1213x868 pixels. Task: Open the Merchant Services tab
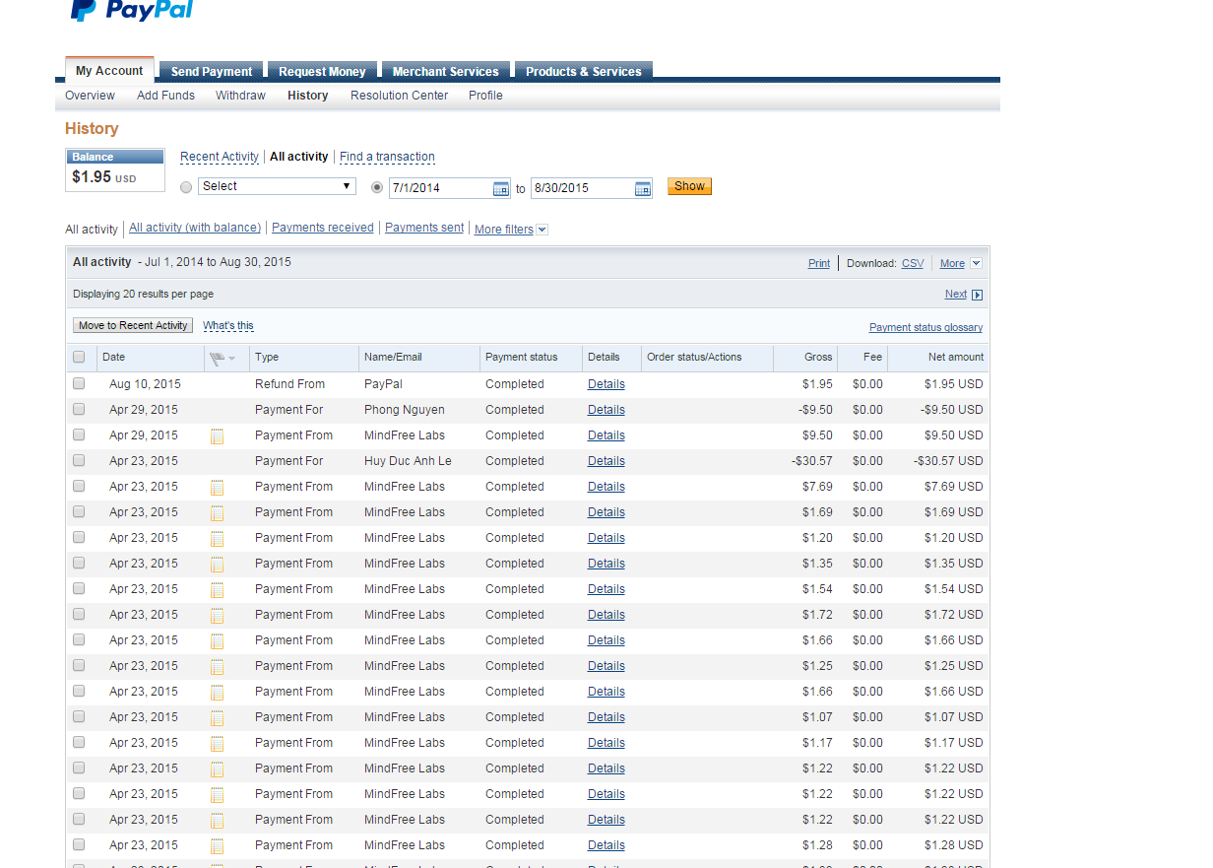(445, 71)
